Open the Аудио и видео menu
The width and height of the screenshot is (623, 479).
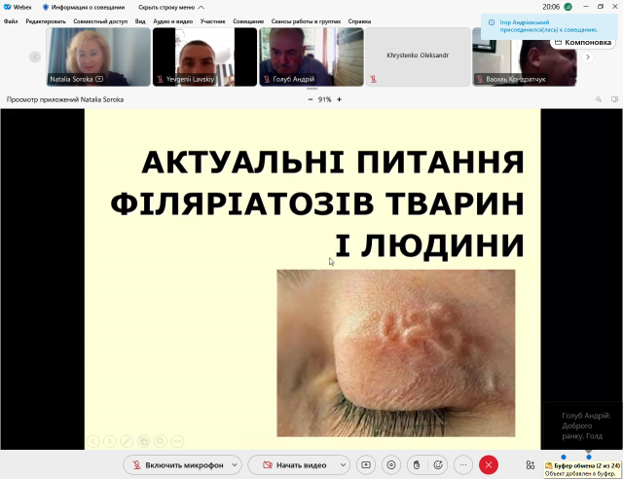173,21
